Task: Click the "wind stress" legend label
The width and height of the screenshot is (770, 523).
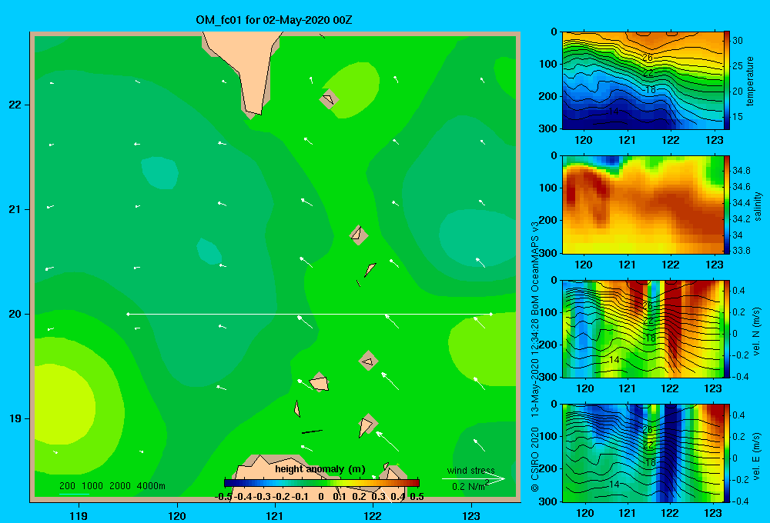Action: 470,470
